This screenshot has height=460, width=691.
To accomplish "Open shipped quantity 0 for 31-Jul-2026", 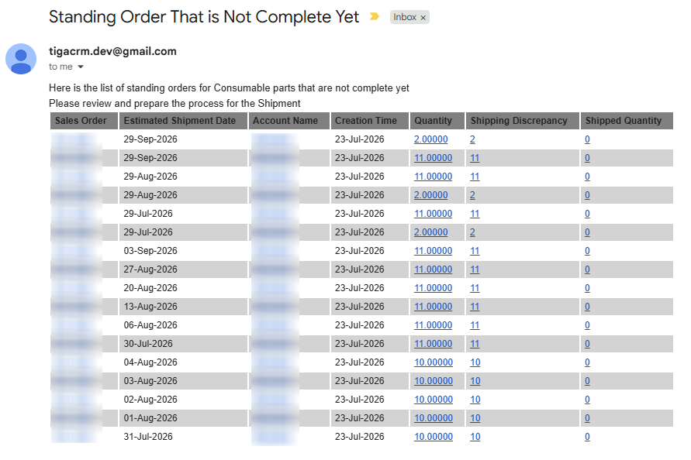I will pyautogui.click(x=587, y=437).
